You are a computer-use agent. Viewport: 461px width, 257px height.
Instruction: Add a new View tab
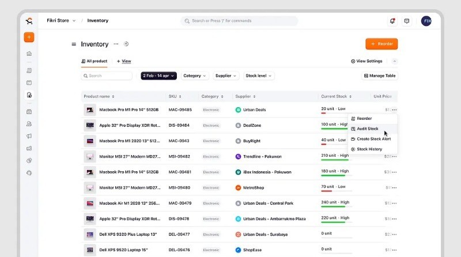124,61
